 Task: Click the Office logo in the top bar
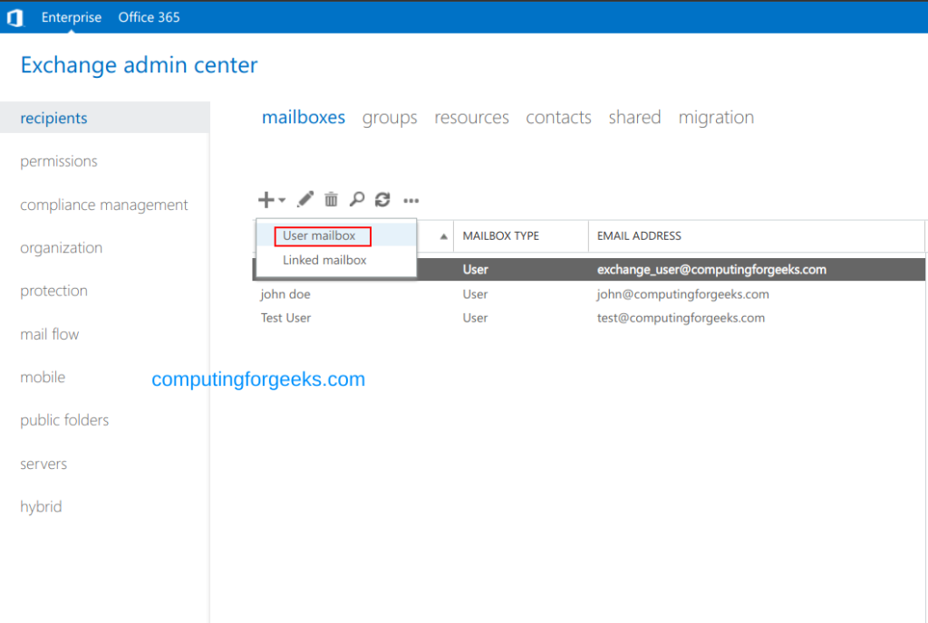(x=14, y=16)
